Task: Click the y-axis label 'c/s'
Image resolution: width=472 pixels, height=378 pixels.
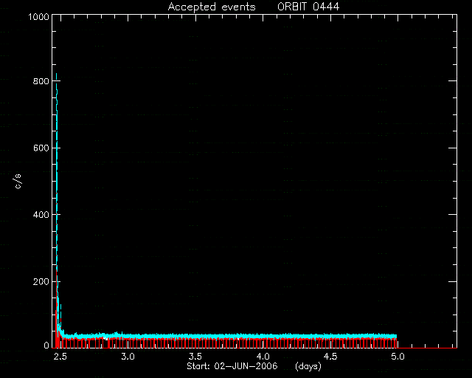Action: pos(18,181)
